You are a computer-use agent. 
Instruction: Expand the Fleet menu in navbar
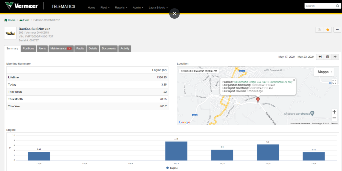105,7
